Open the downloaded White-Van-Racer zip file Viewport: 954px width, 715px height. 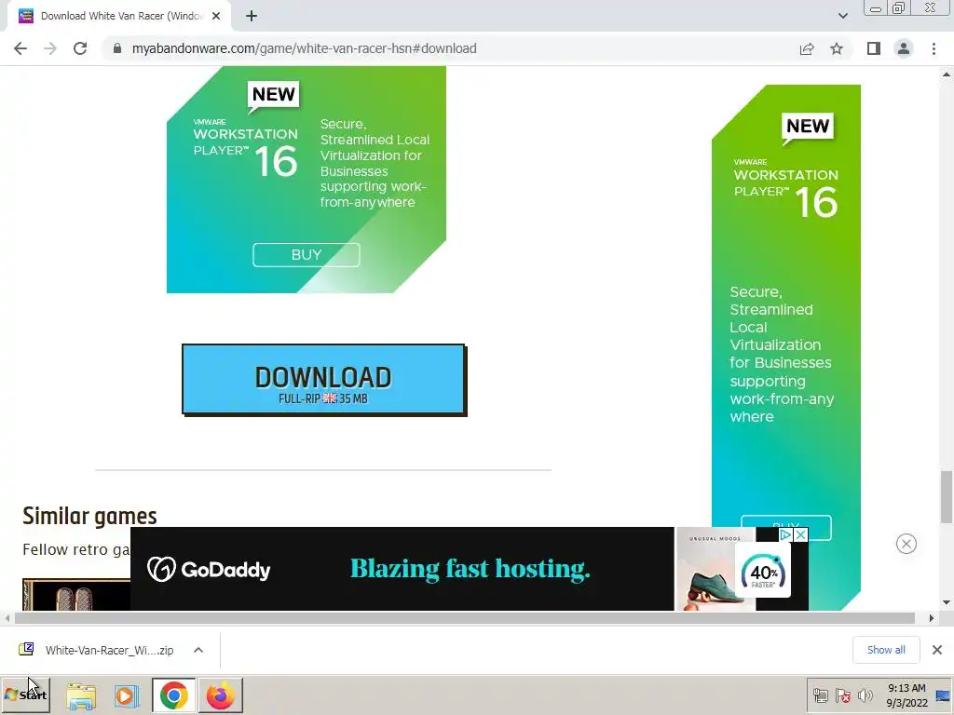click(x=97, y=650)
